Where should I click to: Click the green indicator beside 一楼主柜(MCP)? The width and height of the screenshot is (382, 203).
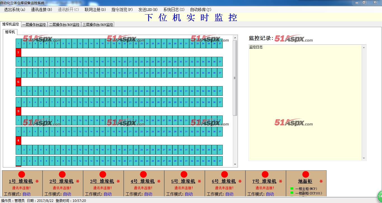(x=292, y=188)
